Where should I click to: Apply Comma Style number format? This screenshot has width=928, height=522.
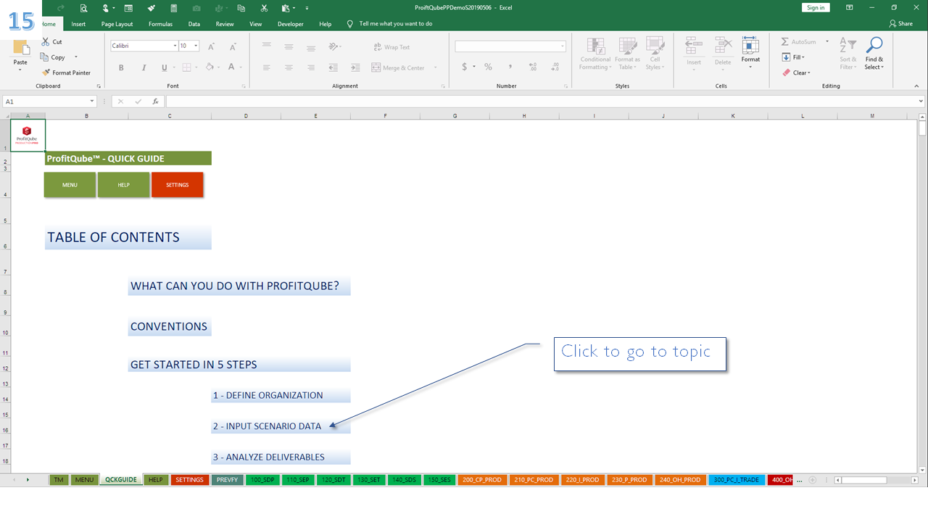pyautogui.click(x=510, y=67)
